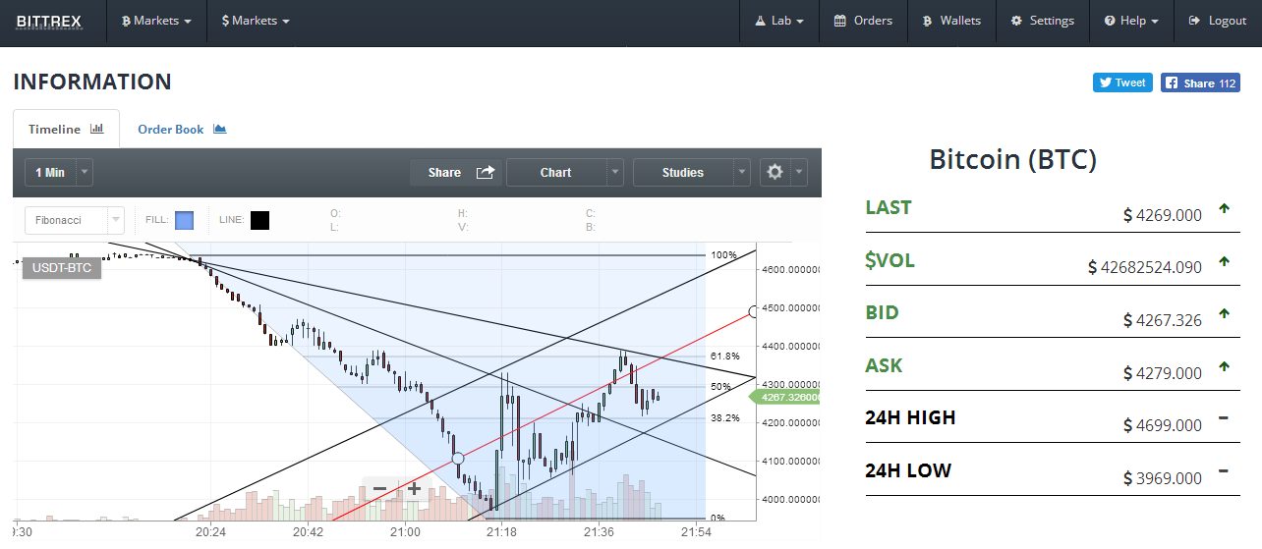Click the Logout link
1262x549 pixels.
[1217, 21]
